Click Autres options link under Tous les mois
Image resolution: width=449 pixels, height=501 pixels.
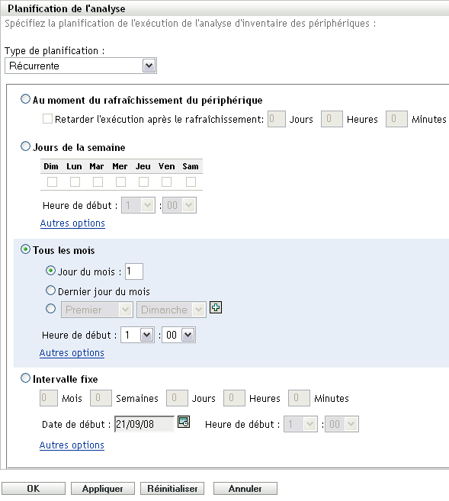(x=72, y=353)
